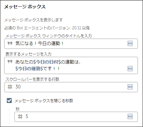
Task: Uncheck メッセージ ボックスを閉じる秒数 checkbox
Action: coord(9,101)
